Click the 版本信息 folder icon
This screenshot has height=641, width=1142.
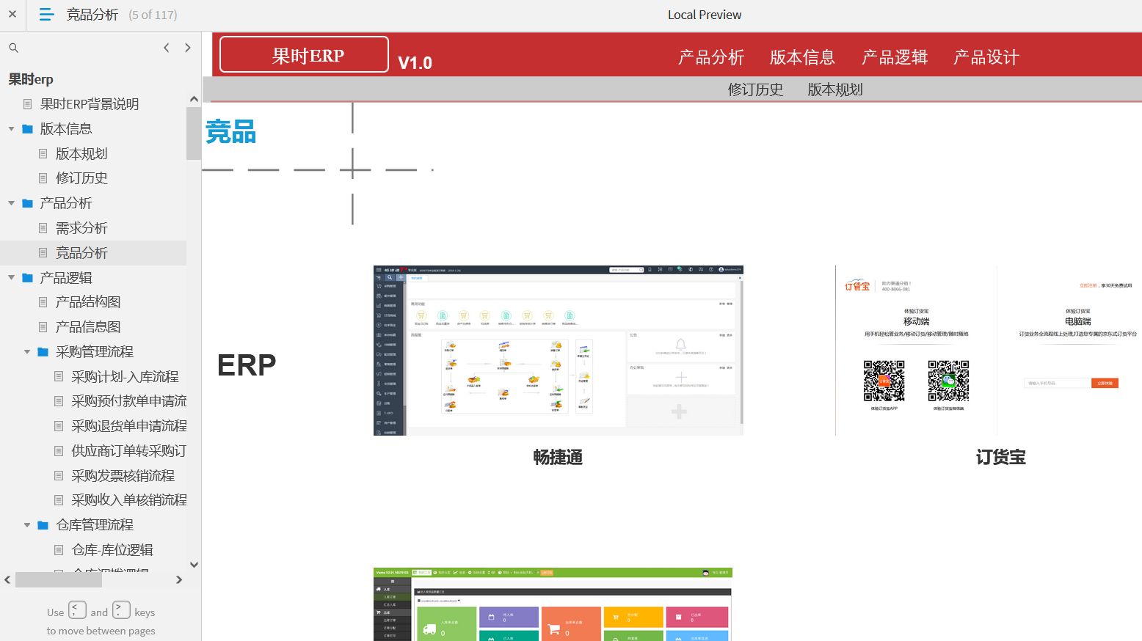tap(28, 129)
